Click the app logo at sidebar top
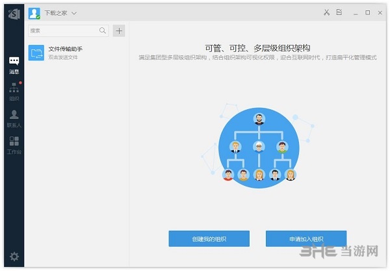Viewport: 390px width, 271px height. tap(14, 13)
